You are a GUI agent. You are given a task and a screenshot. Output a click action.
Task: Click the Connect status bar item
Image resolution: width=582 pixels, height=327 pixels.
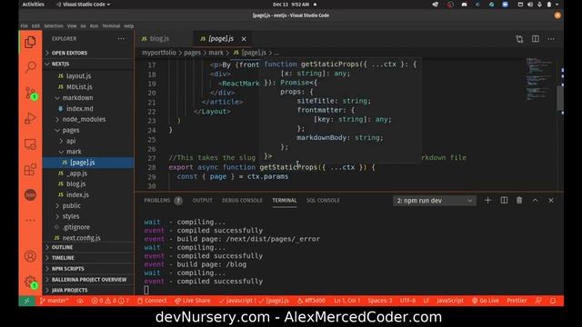coord(152,301)
